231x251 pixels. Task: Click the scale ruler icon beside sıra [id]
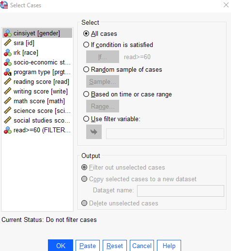[8, 43]
